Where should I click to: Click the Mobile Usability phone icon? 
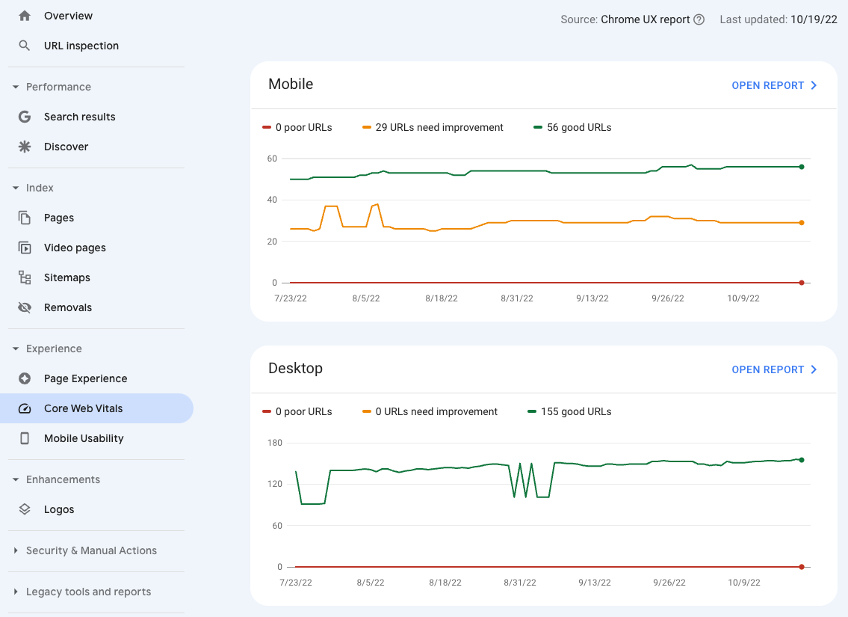click(x=25, y=438)
